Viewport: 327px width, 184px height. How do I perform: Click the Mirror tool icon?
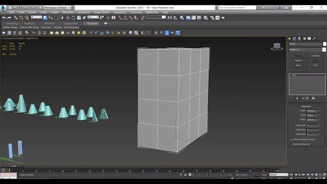170,18
